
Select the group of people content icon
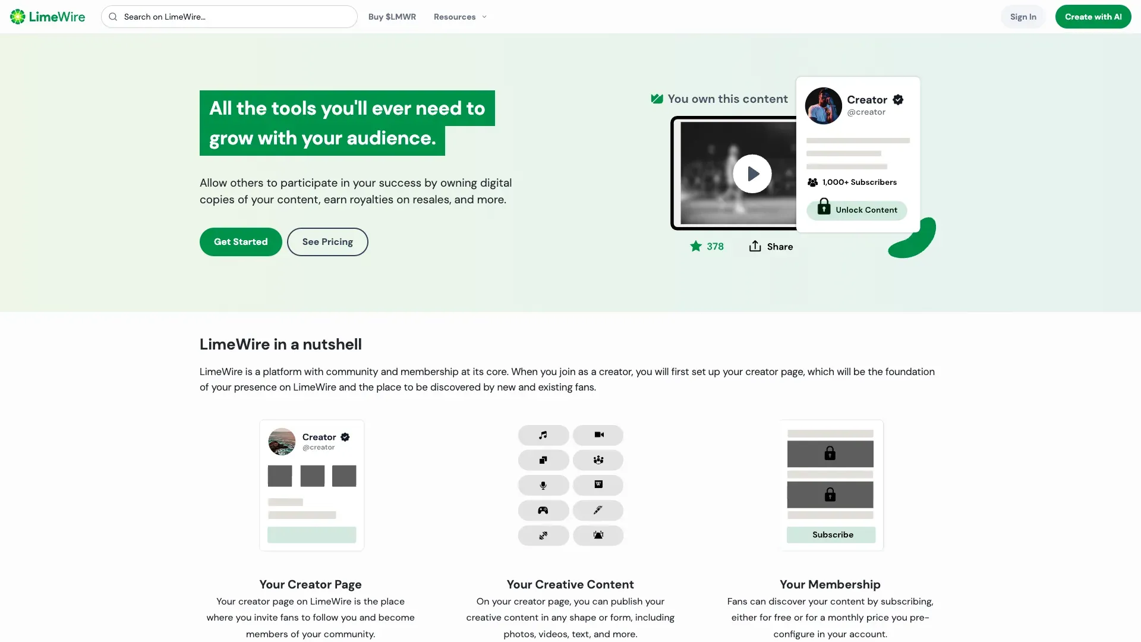pos(598,460)
